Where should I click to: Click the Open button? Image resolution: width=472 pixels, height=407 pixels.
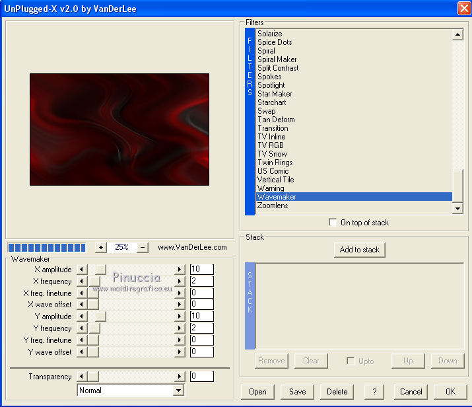(x=257, y=392)
